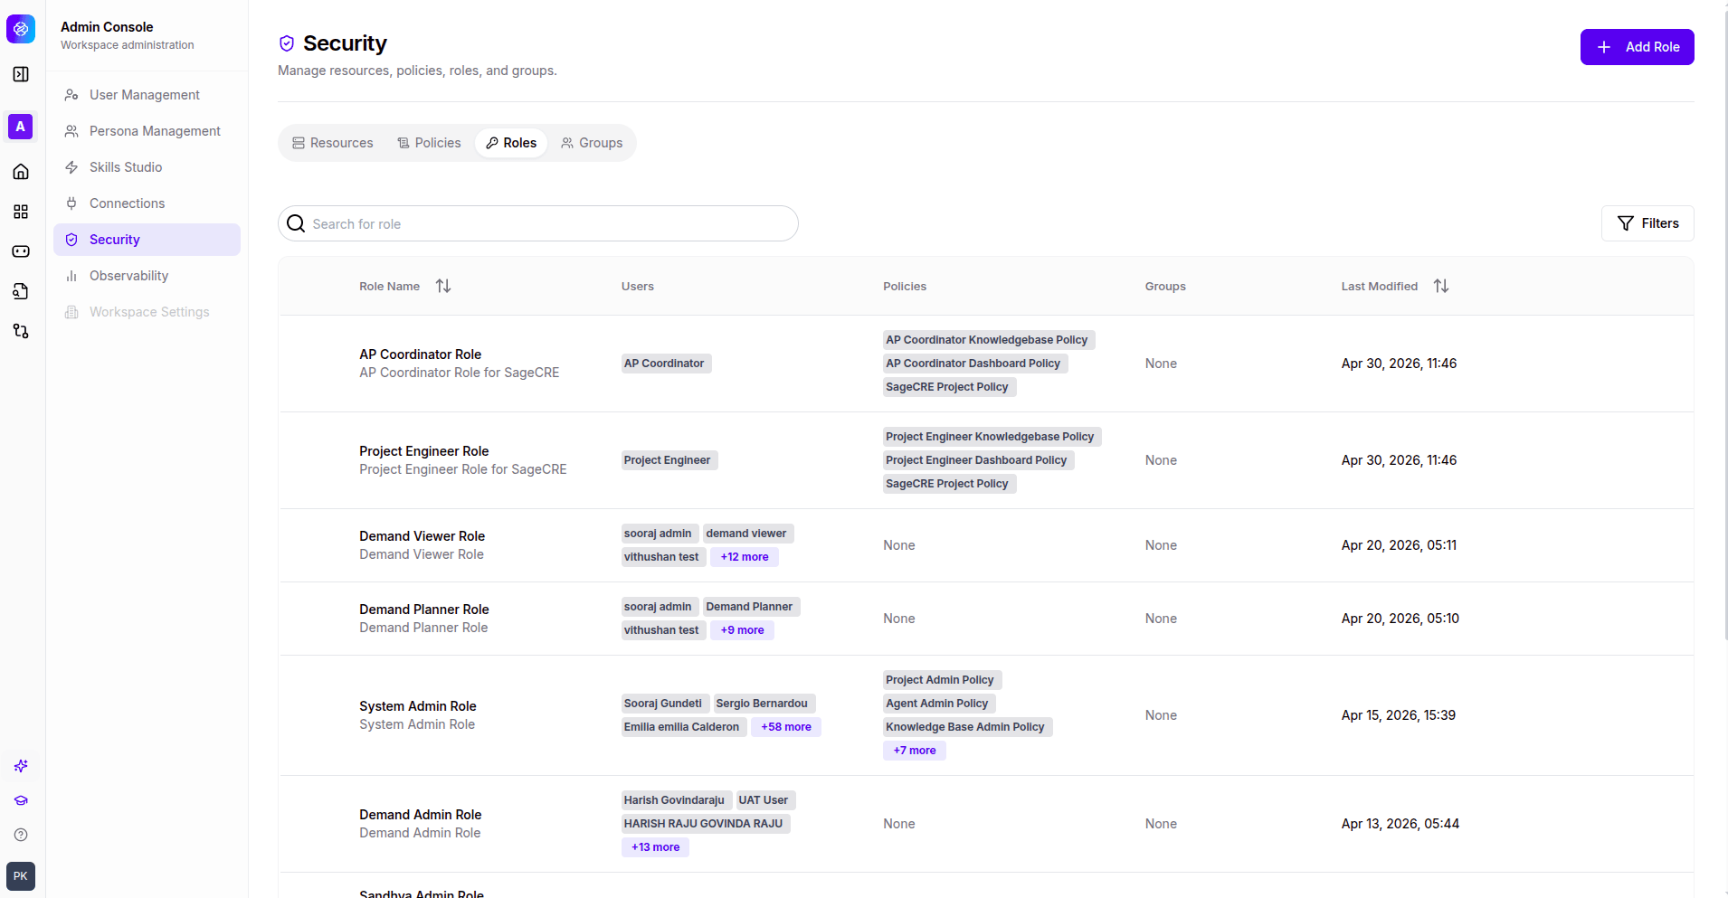Screen dimensions: 1728x898
Task: Open Observability in the sidebar
Action: pyautogui.click(x=147, y=276)
